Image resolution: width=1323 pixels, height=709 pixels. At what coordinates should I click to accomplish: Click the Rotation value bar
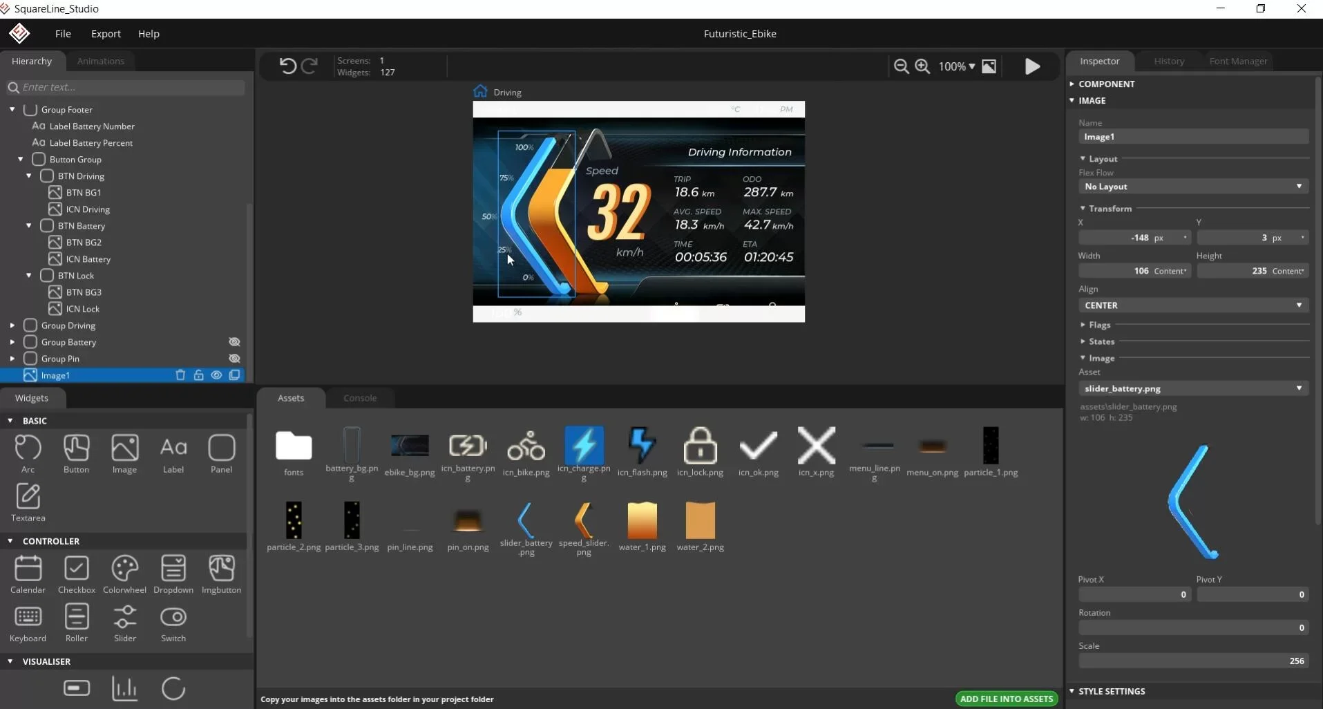1193,627
